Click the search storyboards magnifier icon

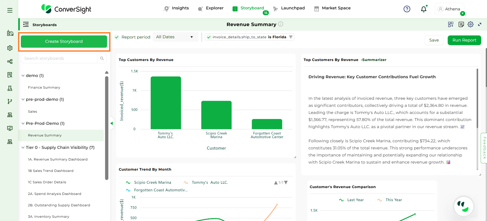click(x=102, y=58)
